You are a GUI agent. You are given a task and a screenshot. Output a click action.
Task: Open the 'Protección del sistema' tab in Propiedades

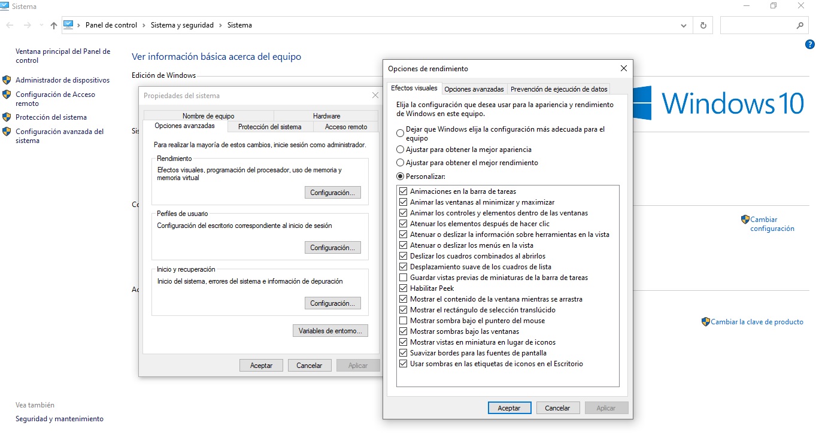(270, 127)
